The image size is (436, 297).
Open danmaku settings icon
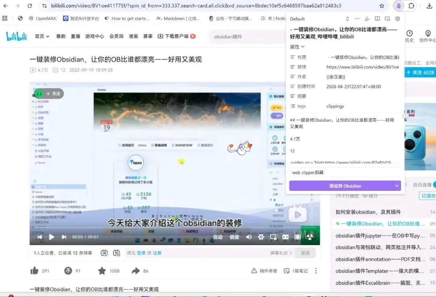pos(117,253)
